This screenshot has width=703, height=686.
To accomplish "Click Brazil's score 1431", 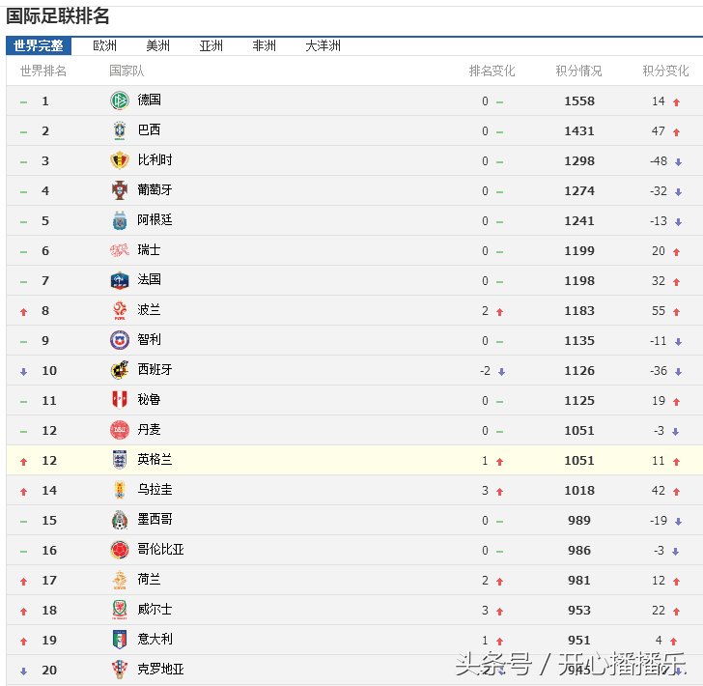I will tap(579, 131).
